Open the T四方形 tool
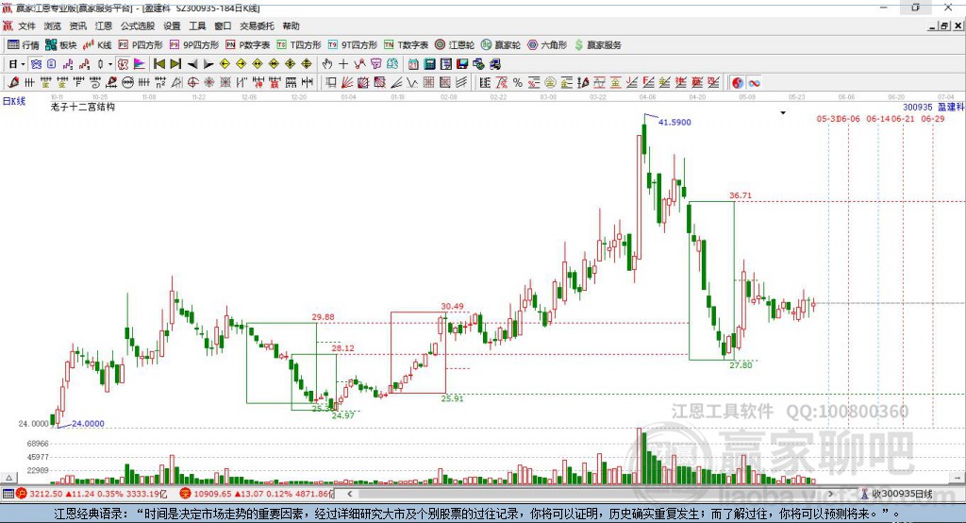Image resolution: width=966 pixels, height=523 pixels. pos(299,45)
